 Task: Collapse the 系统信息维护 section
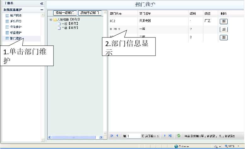42,10
